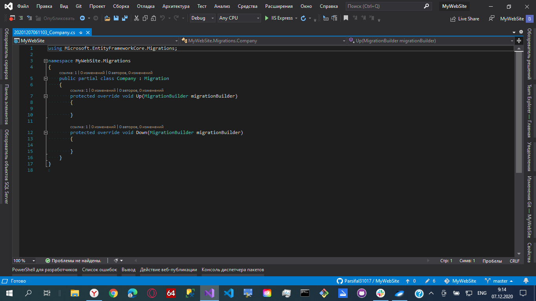Click the editor vertical scrollbar

[x=519, y=151]
